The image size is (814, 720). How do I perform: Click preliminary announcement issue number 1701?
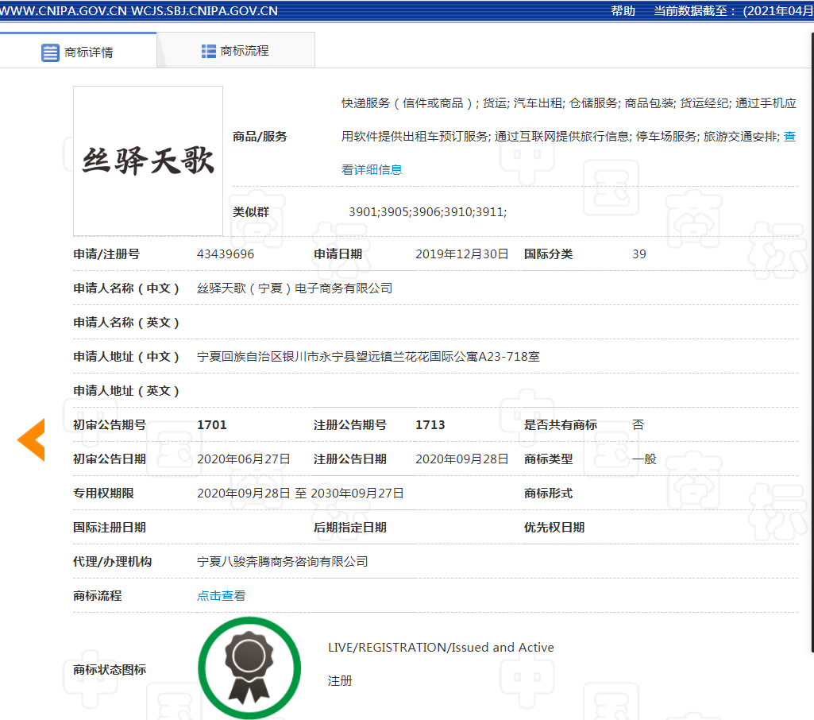coord(212,425)
